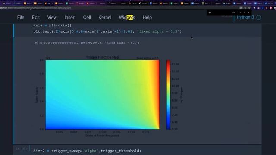The image size is (276, 155).
Task: Click the red circular extension icon
Action: point(271,8)
